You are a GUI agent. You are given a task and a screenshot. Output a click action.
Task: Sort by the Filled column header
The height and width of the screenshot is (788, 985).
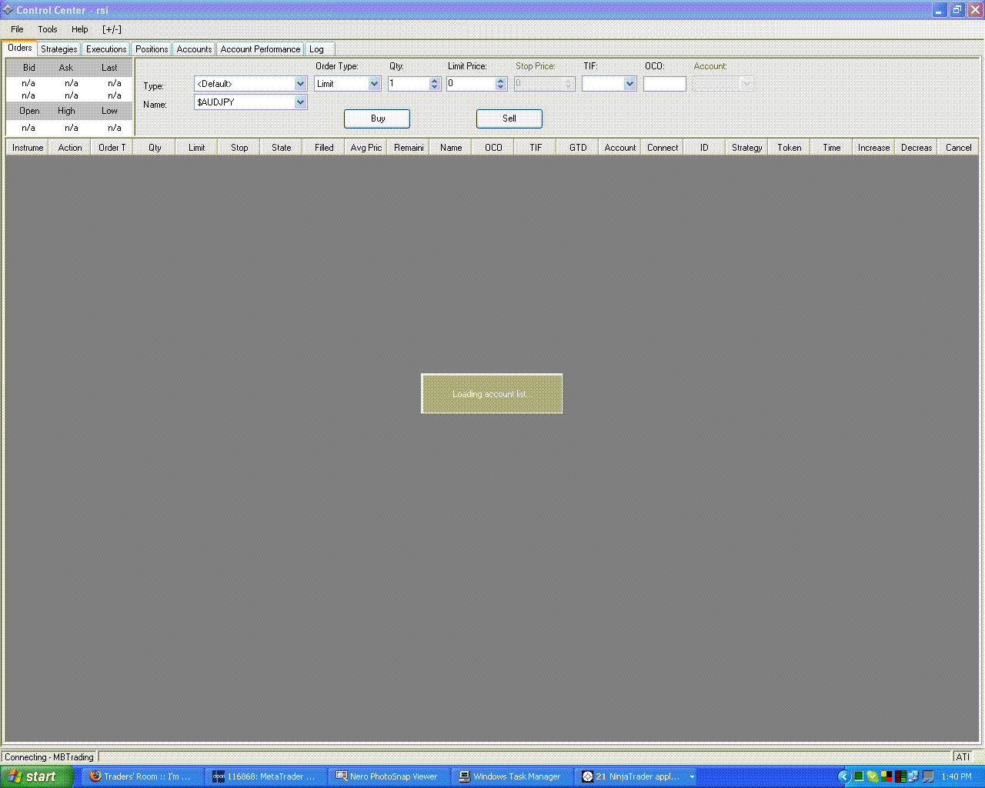(x=323, y=148)
